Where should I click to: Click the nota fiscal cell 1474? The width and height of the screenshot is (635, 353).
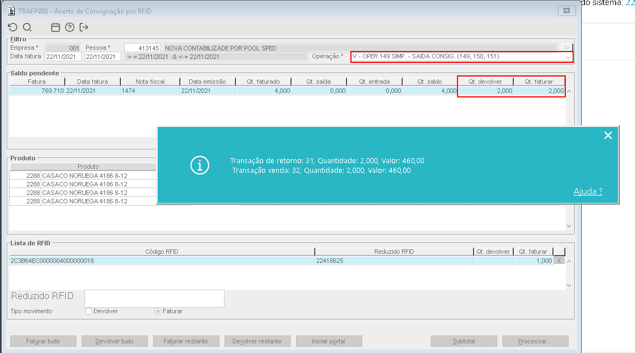point(150,91)
